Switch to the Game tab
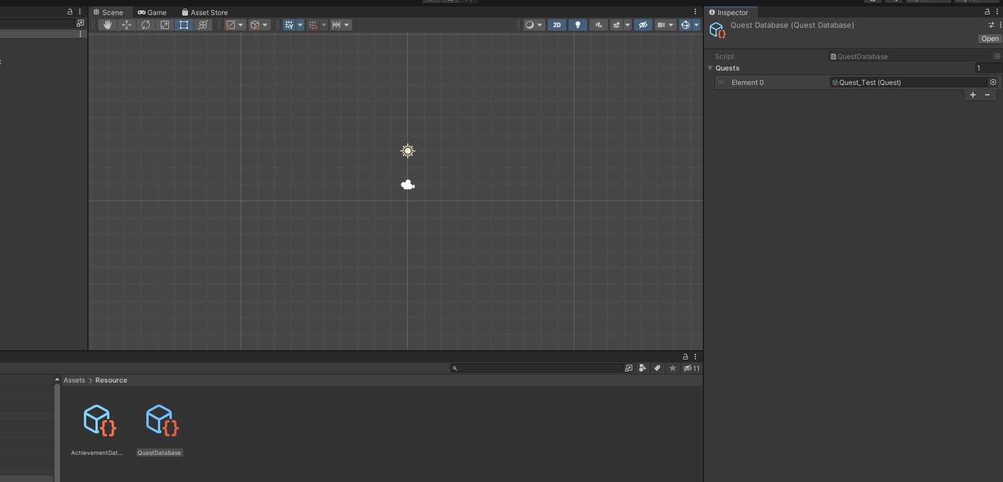This screenshot has width=1003, height=482. [152, 12]
